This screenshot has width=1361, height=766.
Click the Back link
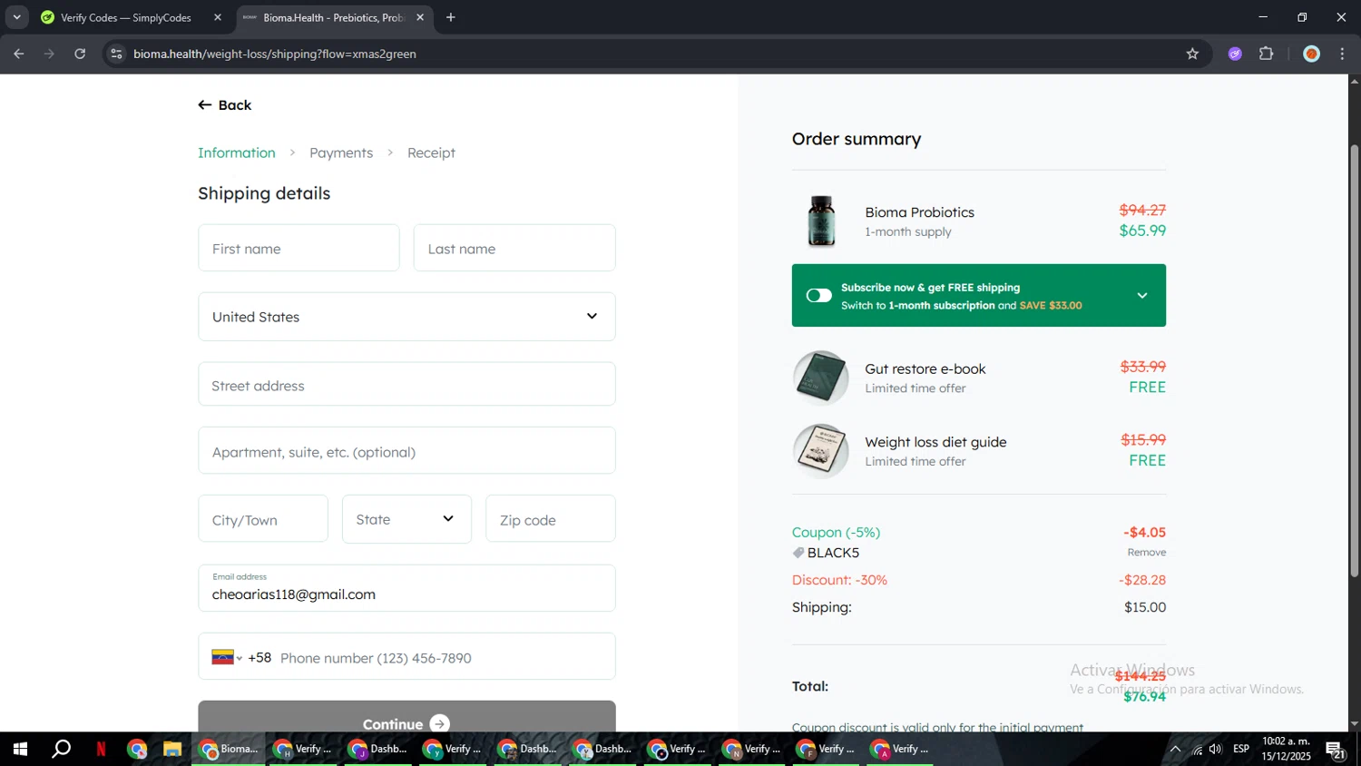(x=225, y=105)
